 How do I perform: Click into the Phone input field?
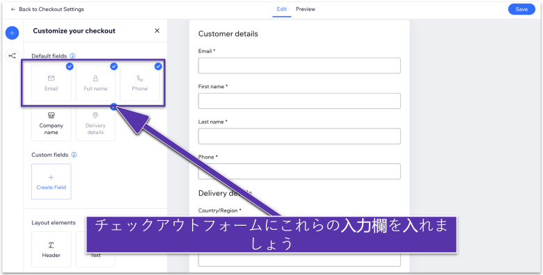(299, 172)
